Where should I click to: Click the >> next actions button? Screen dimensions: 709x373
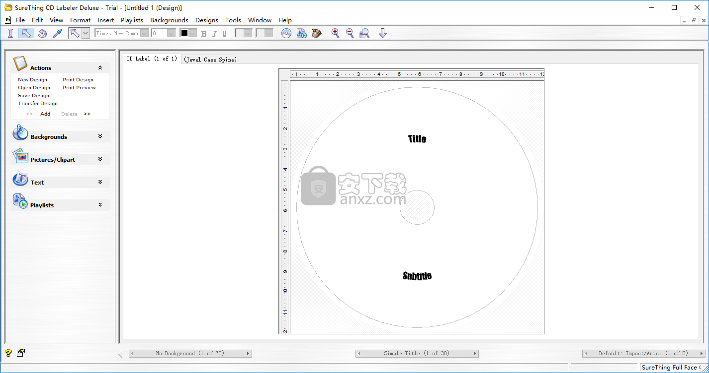(x=87, y=114)
